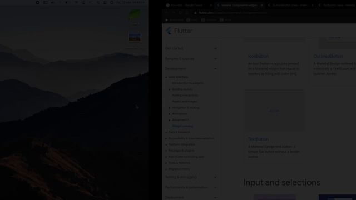The height and width of the screenshot is (200, 356).
Task: Switch to the TextButton class tab
Action: (337, 5)
